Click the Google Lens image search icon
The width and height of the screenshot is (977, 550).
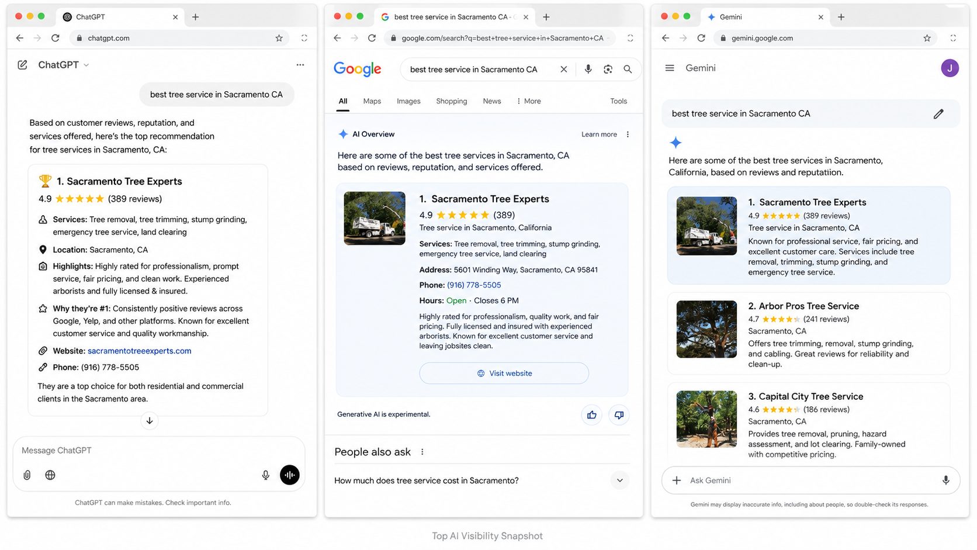[x=608, y=69]
